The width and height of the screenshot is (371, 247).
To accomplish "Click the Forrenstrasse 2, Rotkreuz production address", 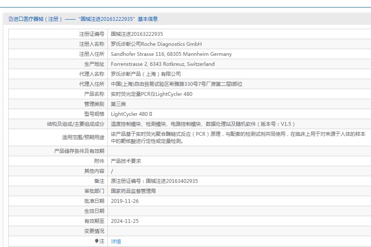I will 162,64.
